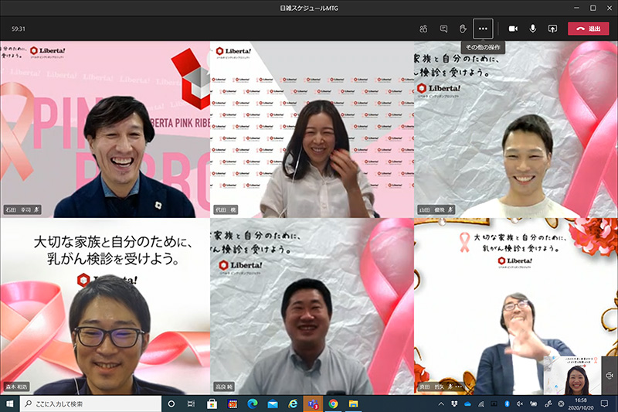618x412 pixels.
Task: Open network signal icon in tray
Action: tap(480, 403)
